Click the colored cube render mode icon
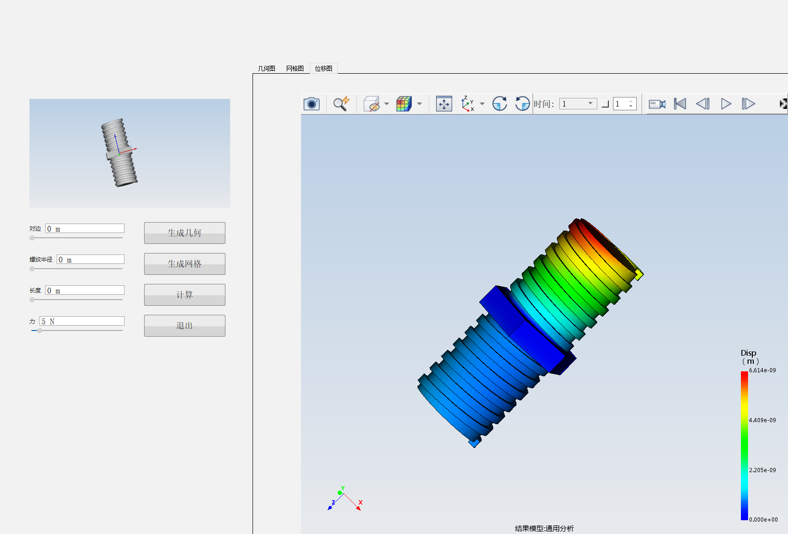The height and width of the screenshot is (534, 788). coord(404,104)
